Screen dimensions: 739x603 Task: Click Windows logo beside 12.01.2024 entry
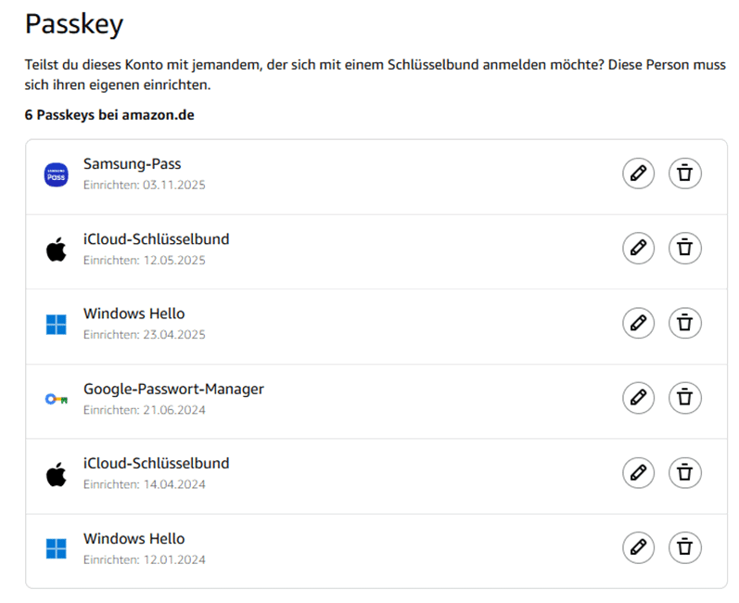coord(56,549)
